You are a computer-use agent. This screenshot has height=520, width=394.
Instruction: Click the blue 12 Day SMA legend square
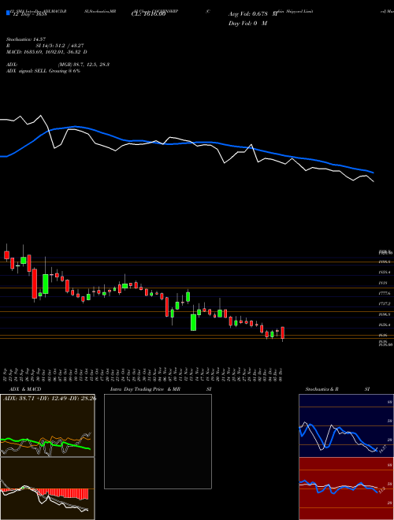point(9,13)
